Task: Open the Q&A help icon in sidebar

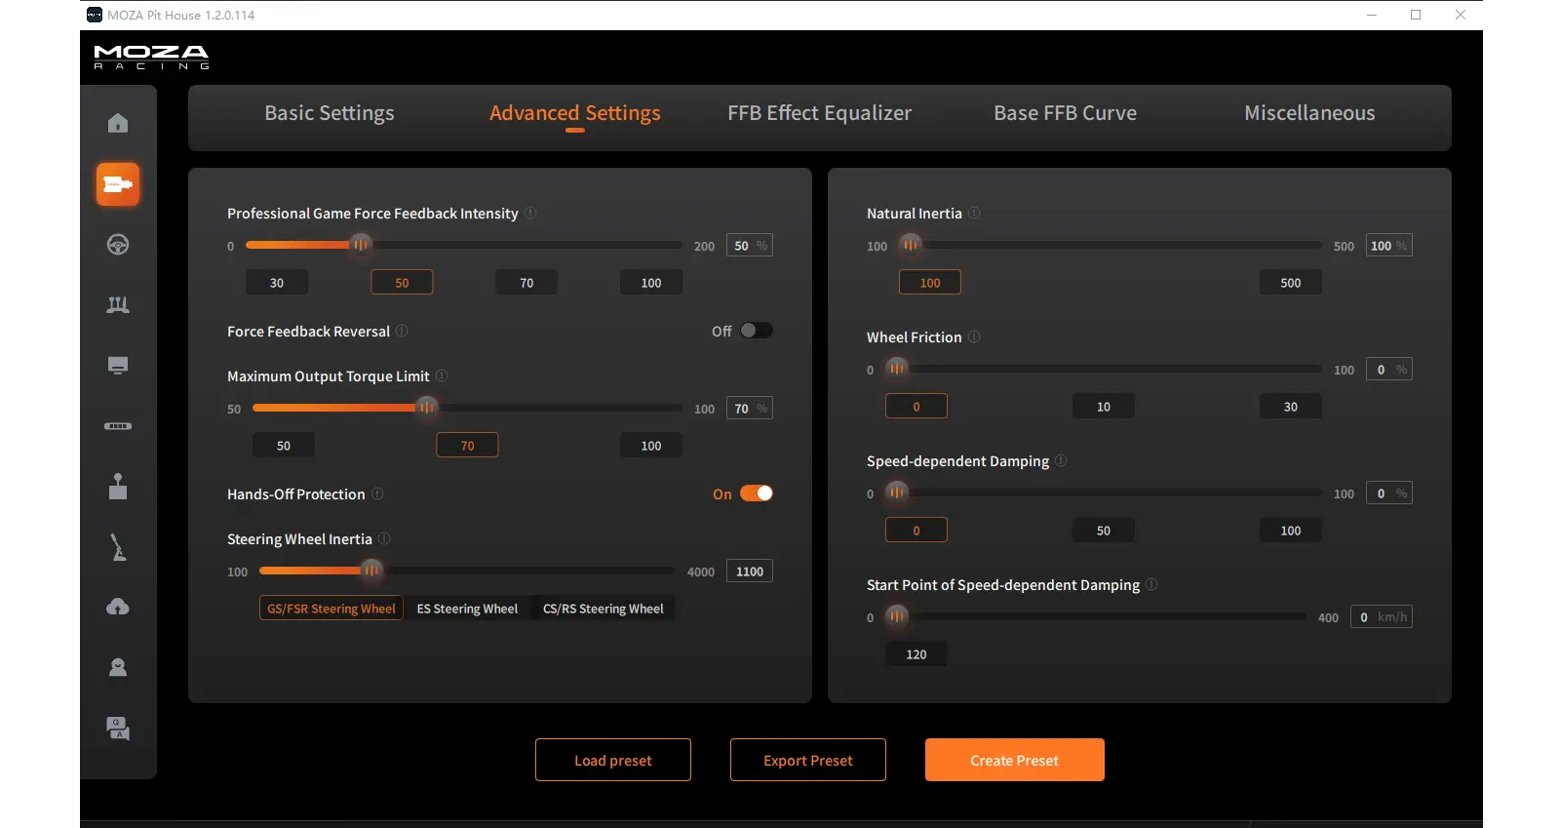Action: [118, 729]
